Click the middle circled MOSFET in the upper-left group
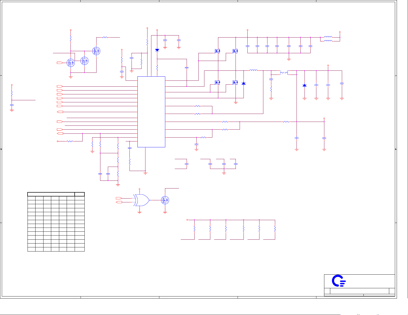The height and width of the screenshot is (315, 408). 84,61
